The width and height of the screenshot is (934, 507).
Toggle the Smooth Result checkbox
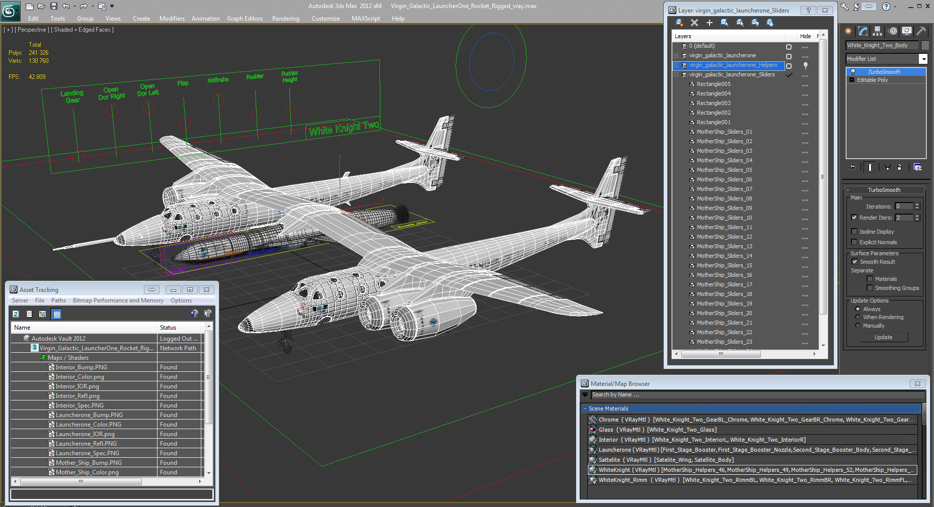click(854, 262)
